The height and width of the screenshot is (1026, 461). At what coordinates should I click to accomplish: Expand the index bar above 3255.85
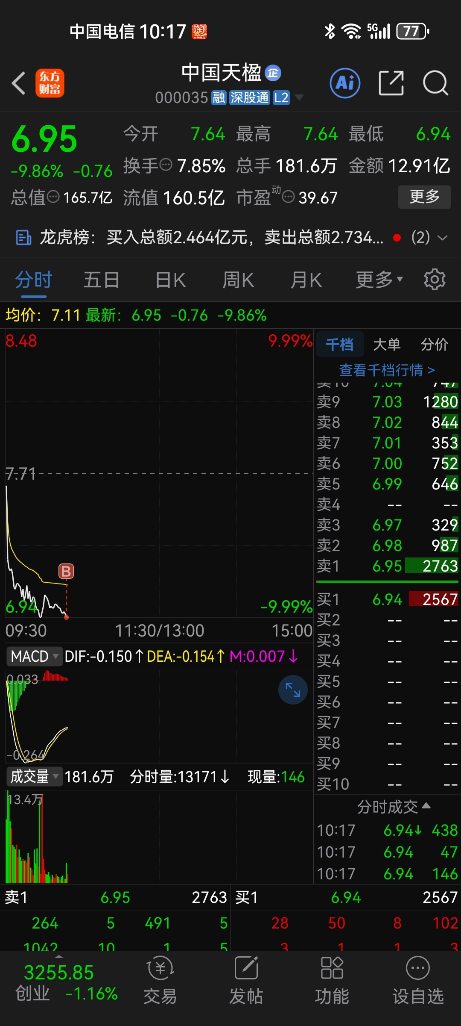coord(59,956)
